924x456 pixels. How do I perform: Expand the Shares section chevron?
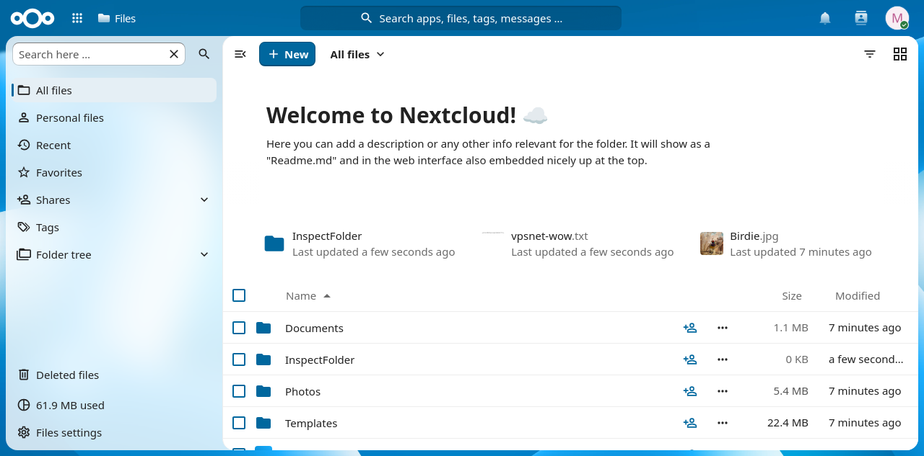pyautogui.click(x=204, y=200)
